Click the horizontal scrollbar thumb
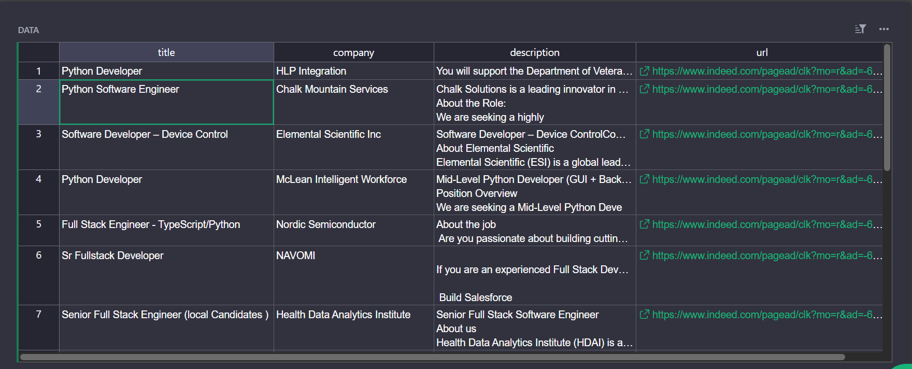Image resolution: width=912 pixels, height=369 pixels. [432, 357]
